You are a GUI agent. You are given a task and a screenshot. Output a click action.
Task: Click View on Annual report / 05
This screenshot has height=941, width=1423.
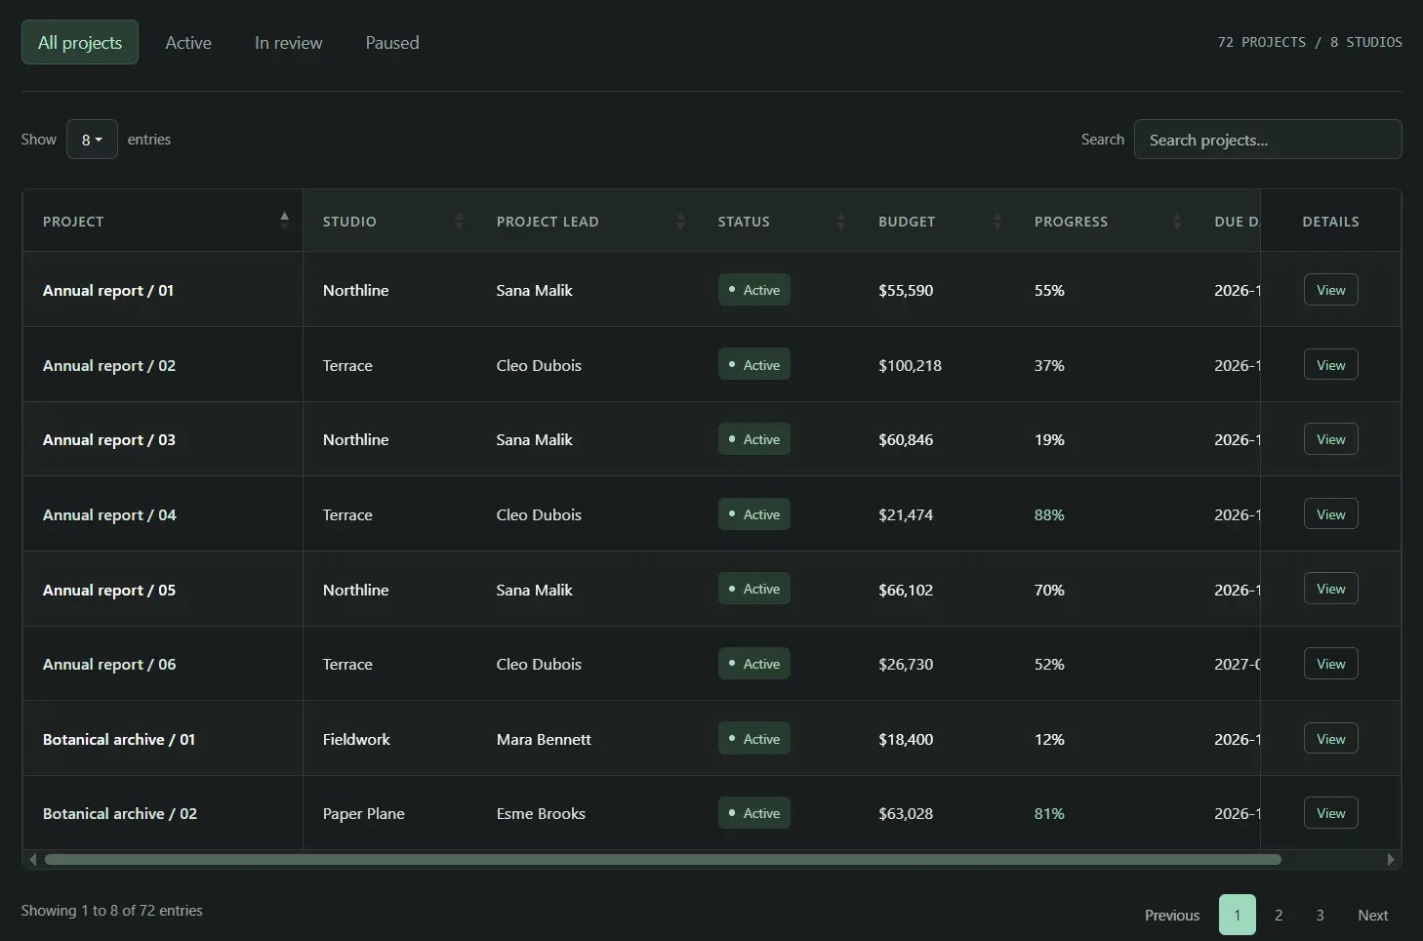[1330, 589]
